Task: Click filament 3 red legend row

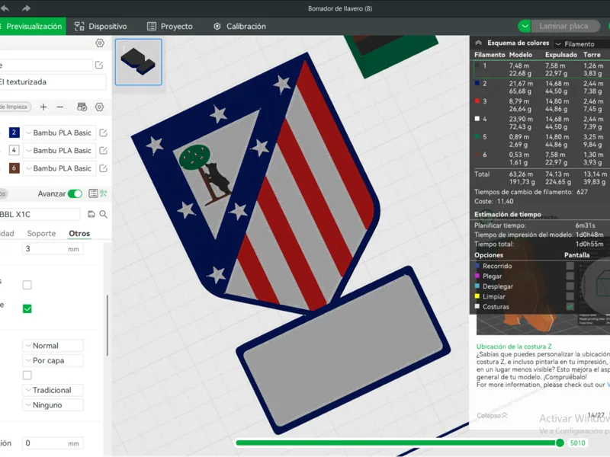Action: coord(542,105)
